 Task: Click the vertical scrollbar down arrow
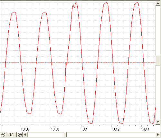pyautogui.click(x=158, y=122)
